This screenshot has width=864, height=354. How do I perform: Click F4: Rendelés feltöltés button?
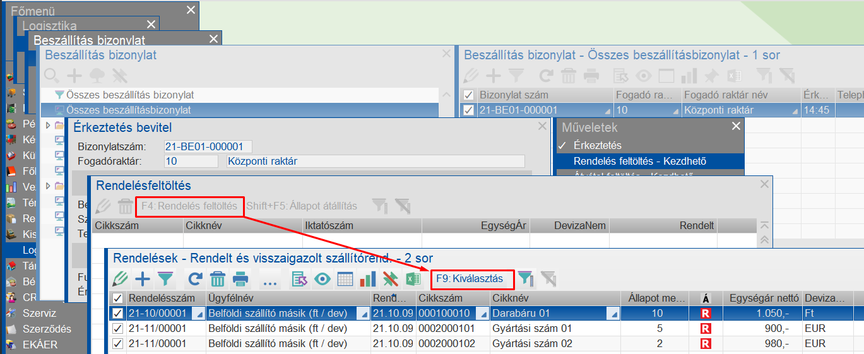point(189,206)
